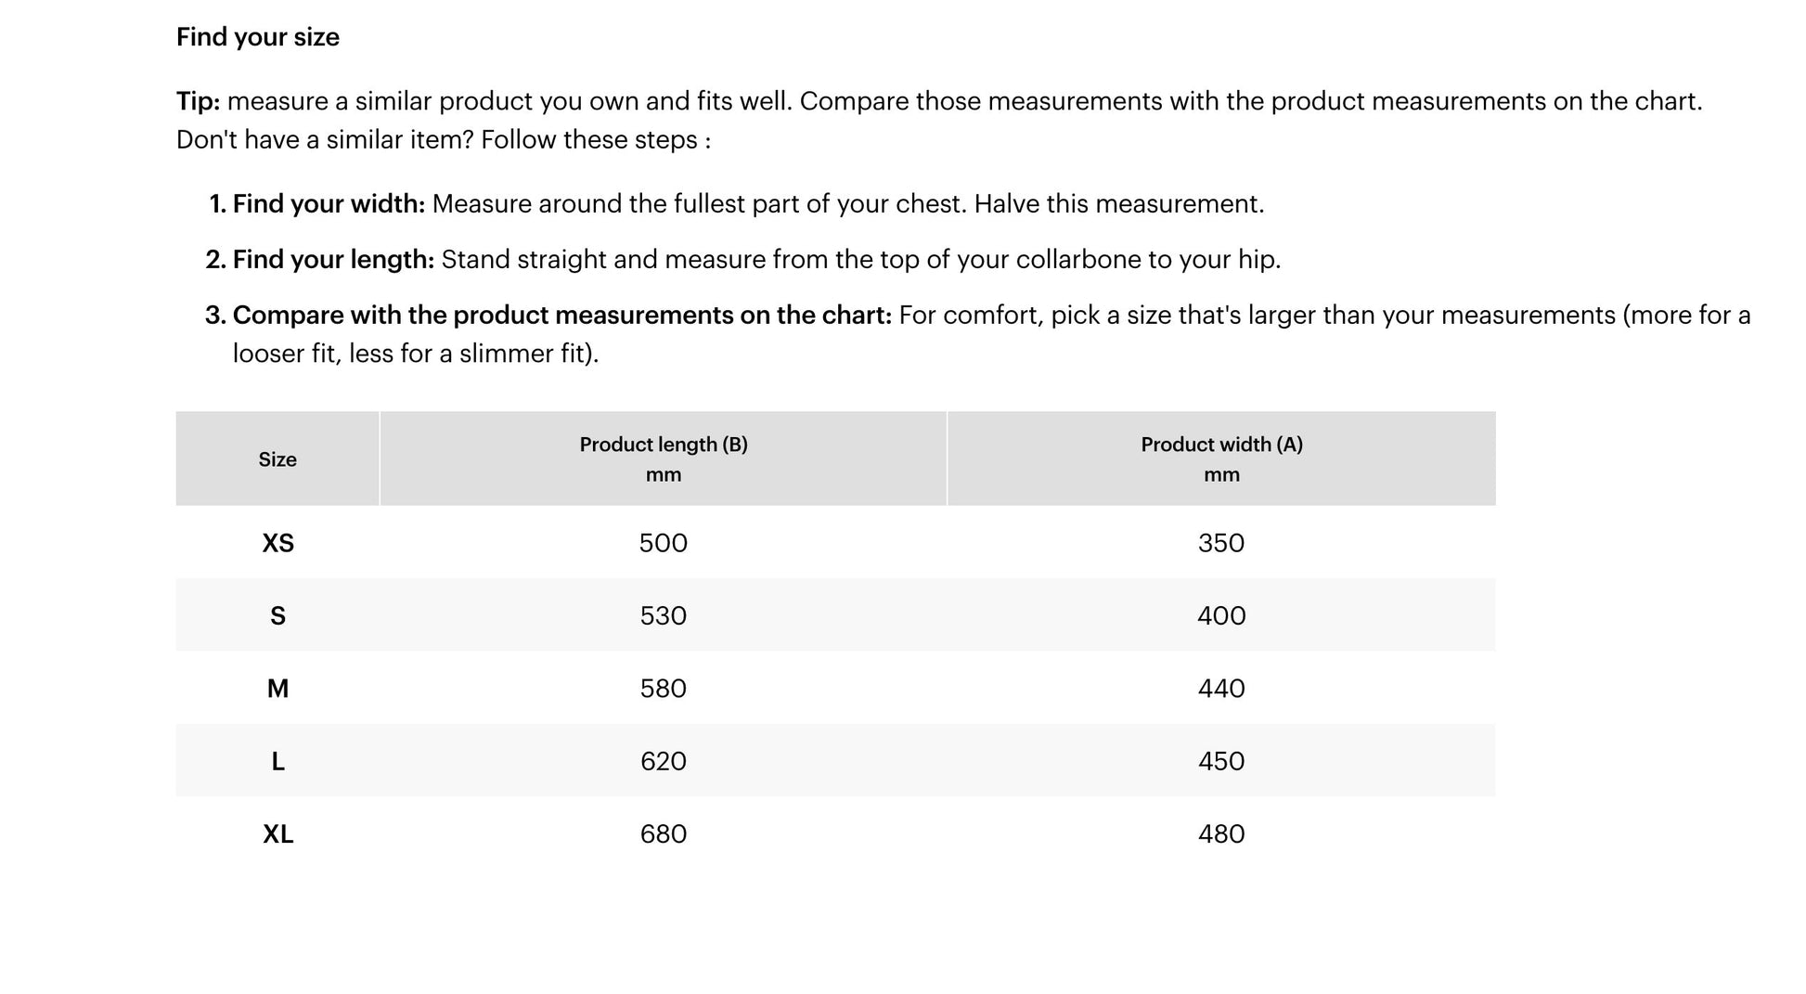This screenshot has height=994, width=1806.
Task: Select the L size row label
Action: (x=277, y=761)
